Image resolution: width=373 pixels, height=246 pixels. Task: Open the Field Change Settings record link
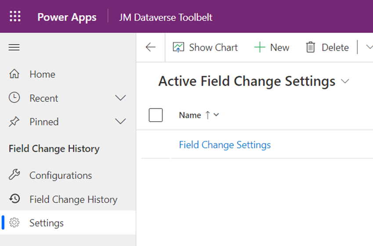coord(225,144)
